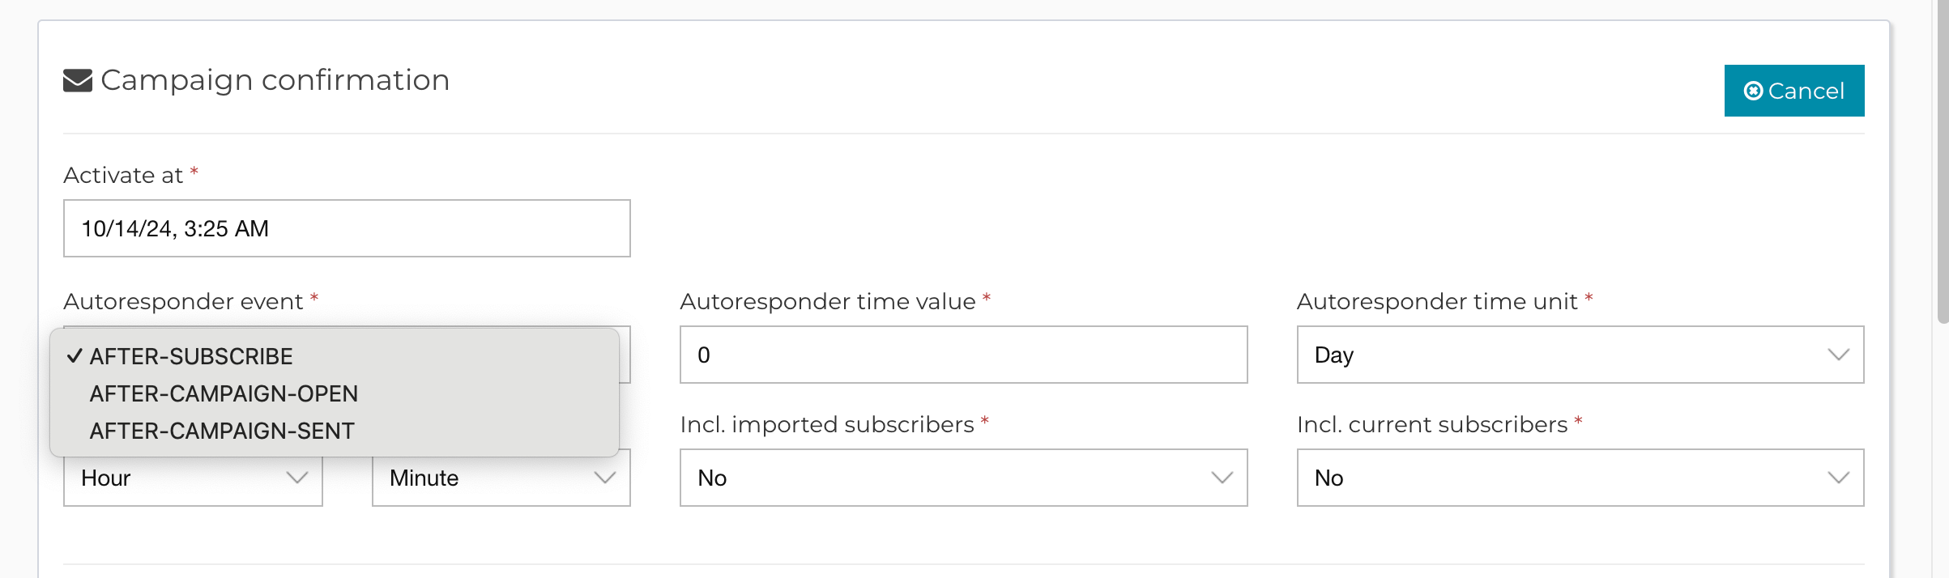Viewport: 1949px width, 578px height.
Task: Click the chevron arrow in Minute dropdown
Action: click(605, 478)
